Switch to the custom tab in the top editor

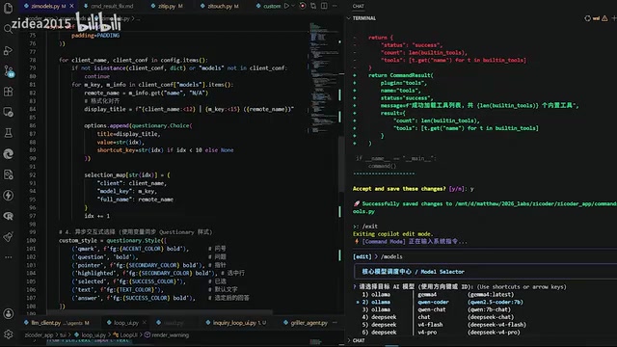point(268,6)
